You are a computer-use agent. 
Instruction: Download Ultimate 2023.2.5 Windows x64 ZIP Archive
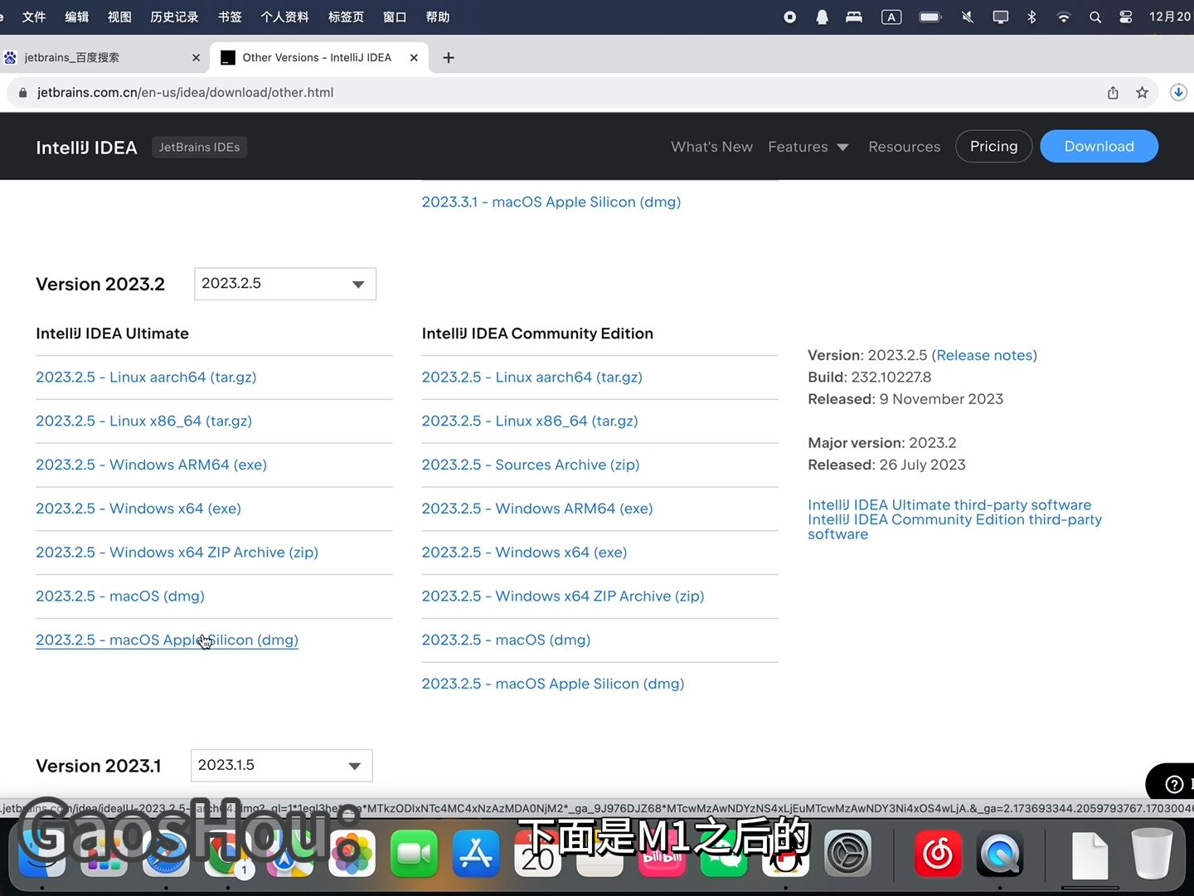177,553
